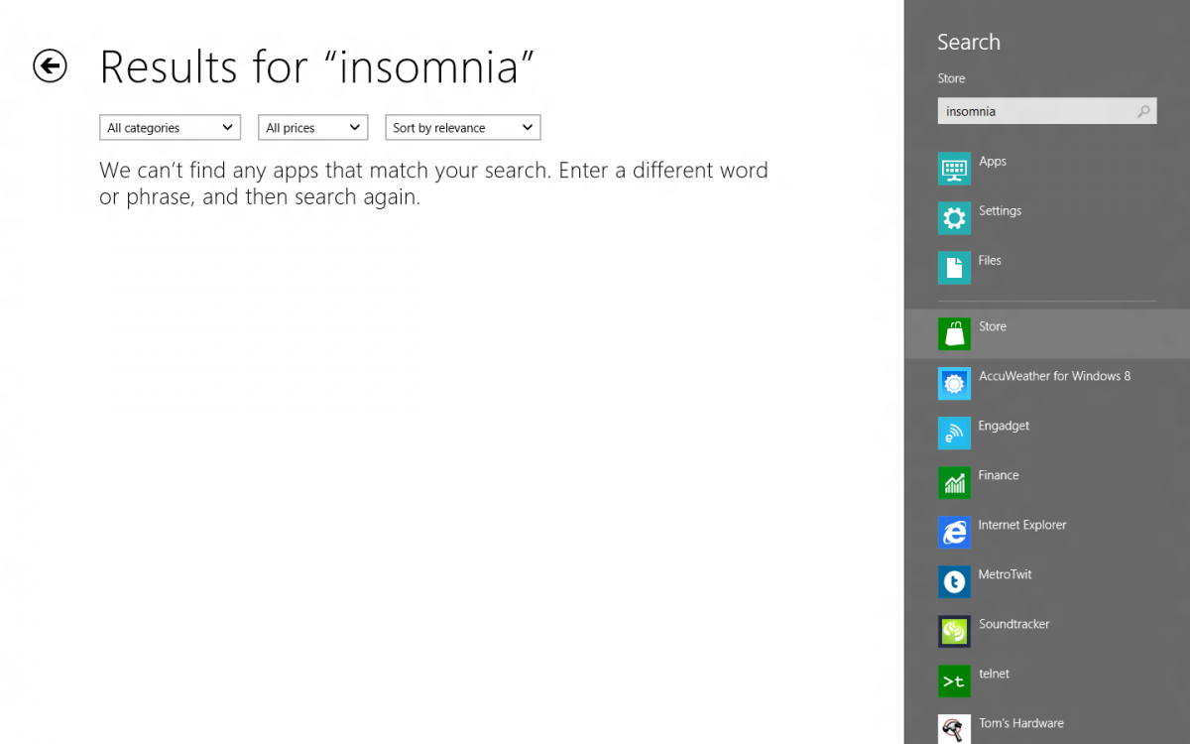Pick the Engadget app icon
The image size is (1190, 744).
tap(954, 434)
